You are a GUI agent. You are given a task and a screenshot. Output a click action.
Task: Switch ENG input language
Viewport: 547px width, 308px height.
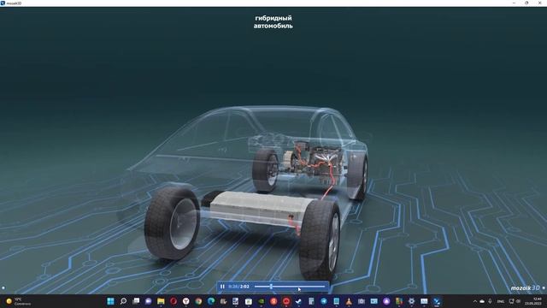coord(501,301)
